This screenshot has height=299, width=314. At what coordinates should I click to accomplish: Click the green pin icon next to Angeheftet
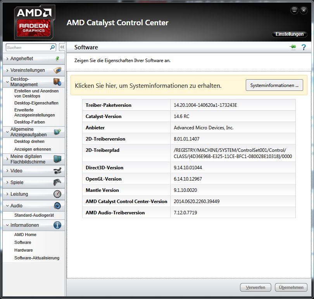point(57,59)
